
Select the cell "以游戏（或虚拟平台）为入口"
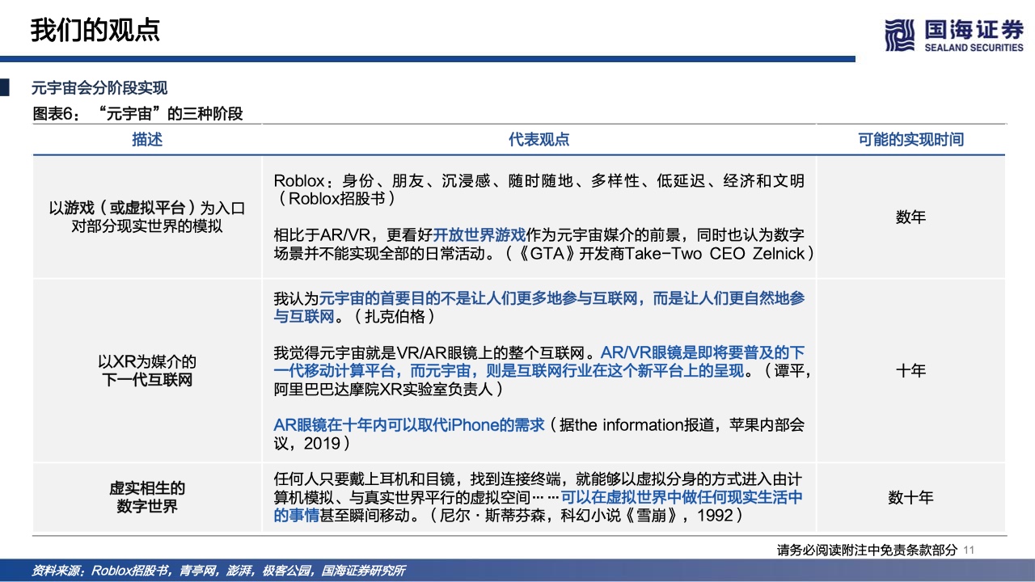click(x=147, y=208)
